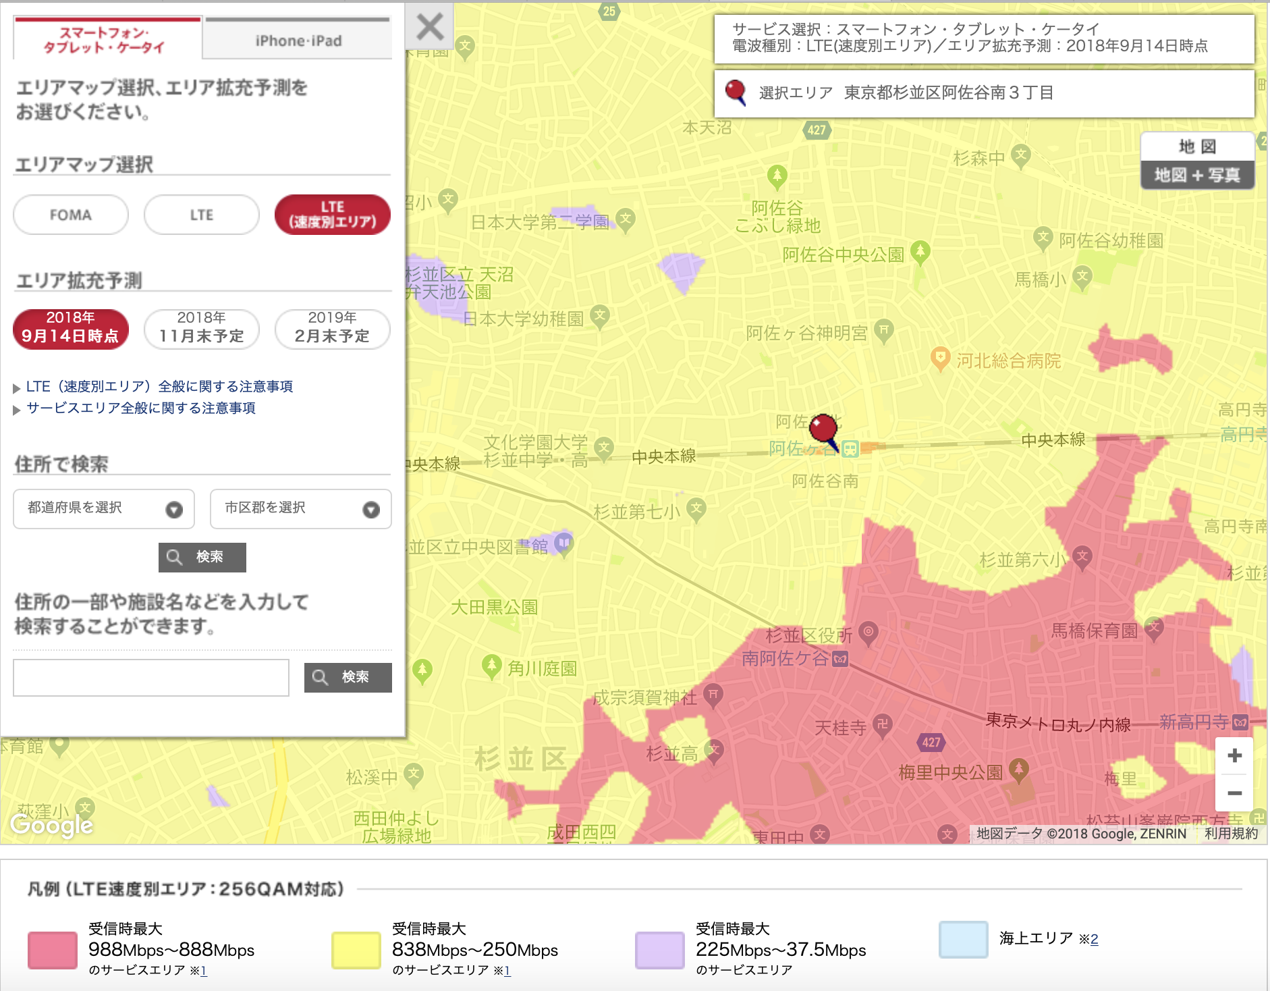This screenshot has height=991, width=1270.
Task: Click the zoom out minus icon
Action: coord(1235,792)
